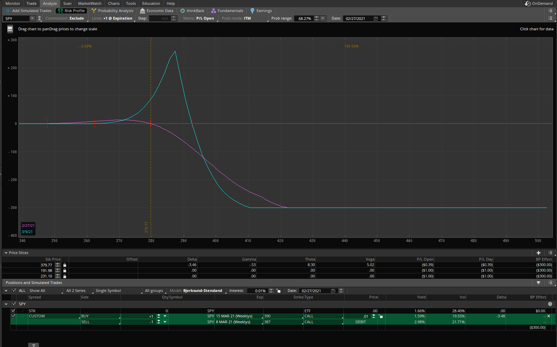Open the Single Symbol dropdown
This screenshot has width=557, height=347.
118,291
